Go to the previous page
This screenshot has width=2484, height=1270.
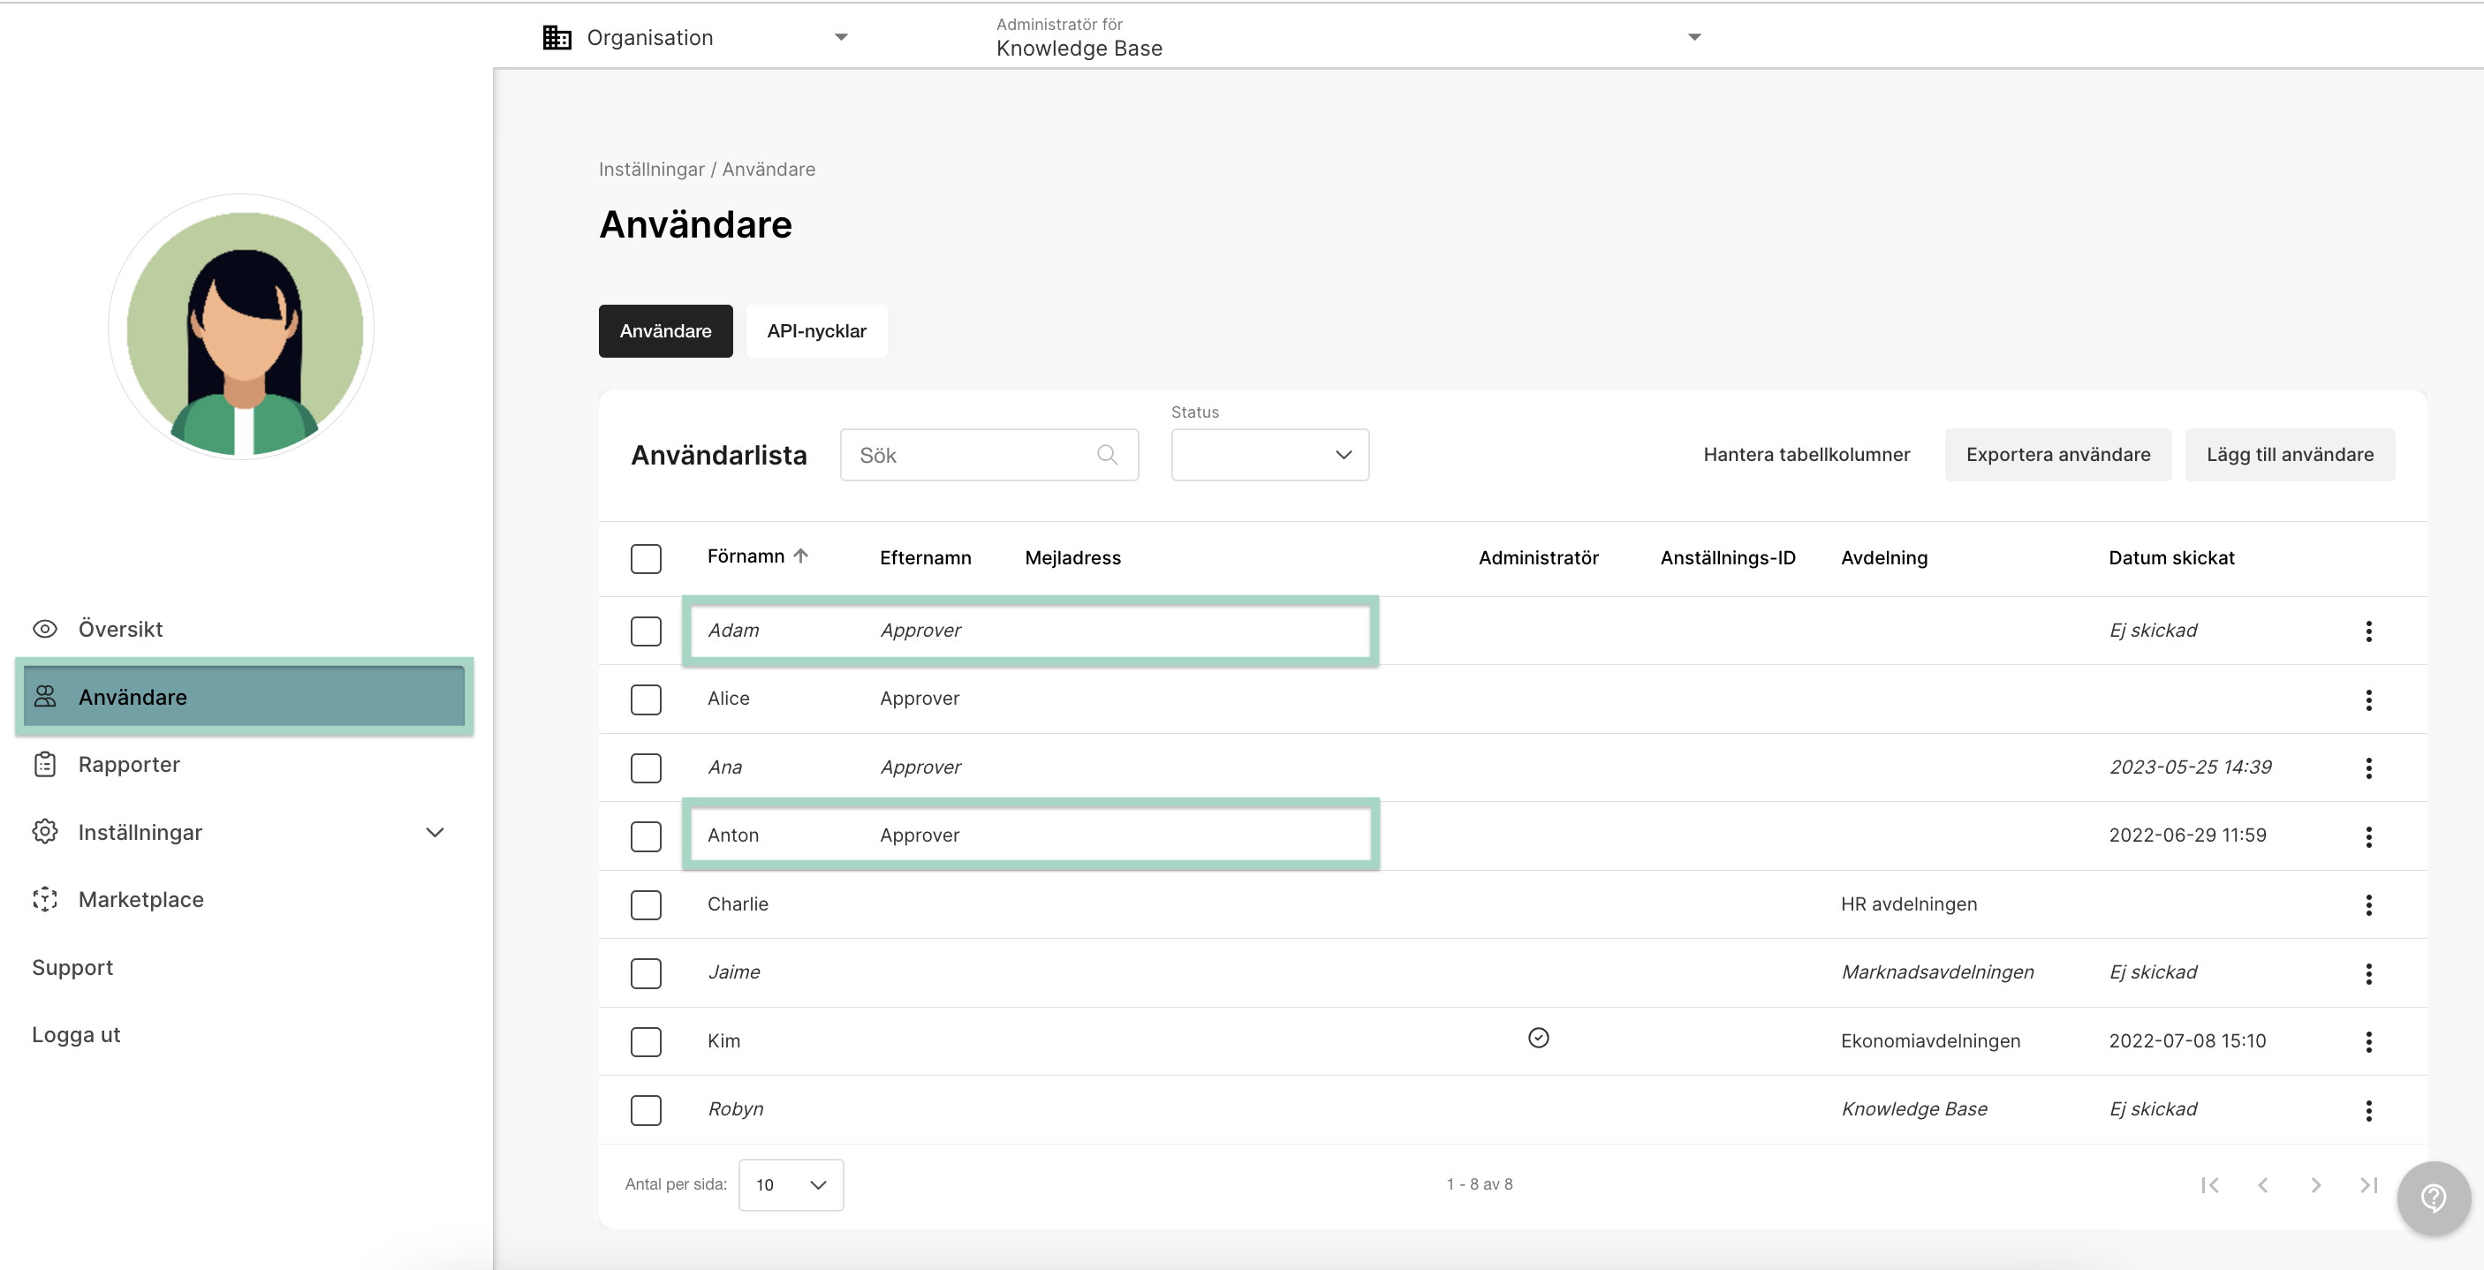2262,1184
